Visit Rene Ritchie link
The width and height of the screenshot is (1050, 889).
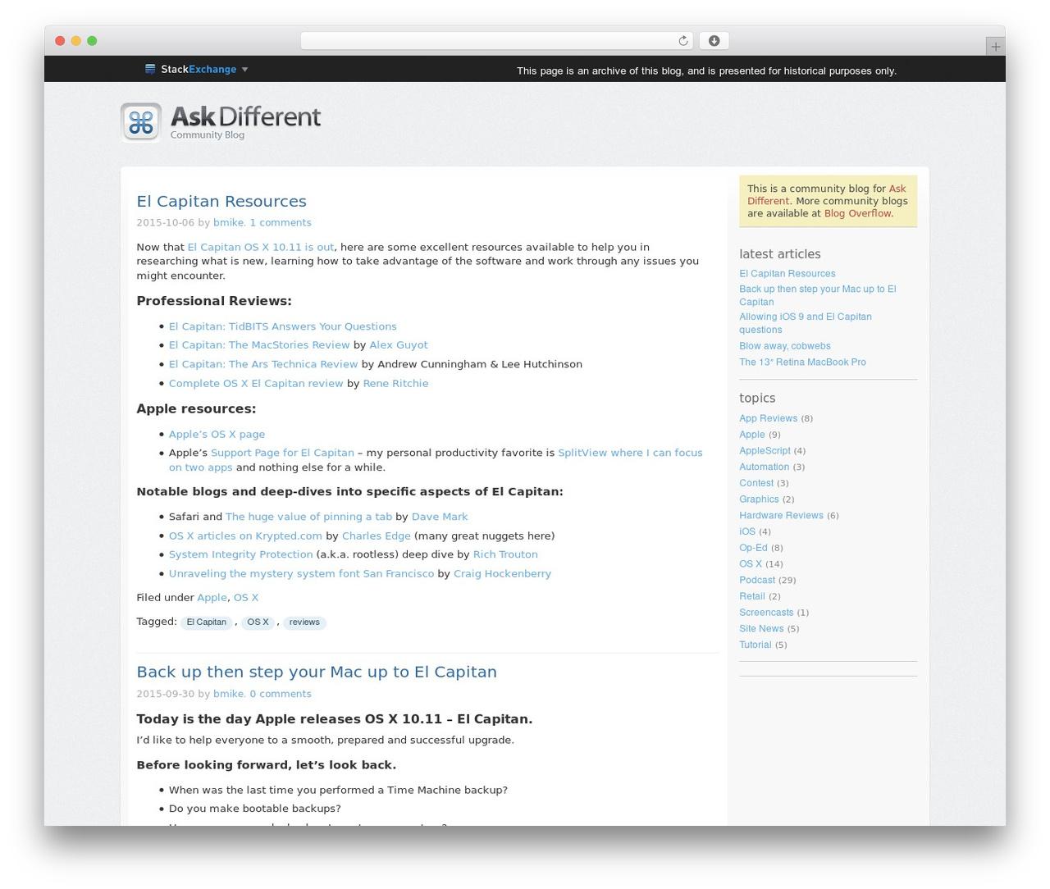tap(395, 383)
